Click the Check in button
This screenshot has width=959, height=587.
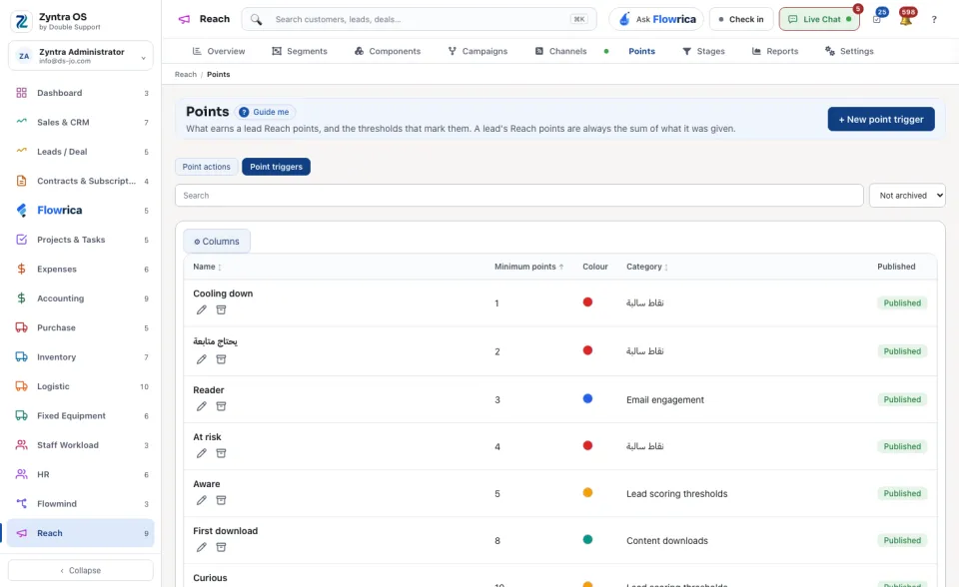tap(741, 20)
